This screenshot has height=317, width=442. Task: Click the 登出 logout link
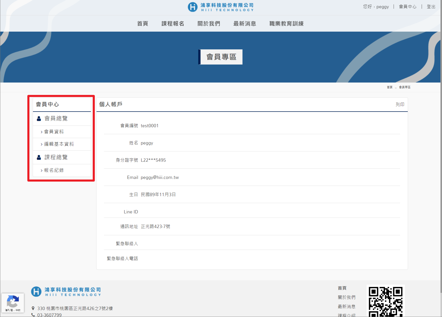tap(431, 7)
